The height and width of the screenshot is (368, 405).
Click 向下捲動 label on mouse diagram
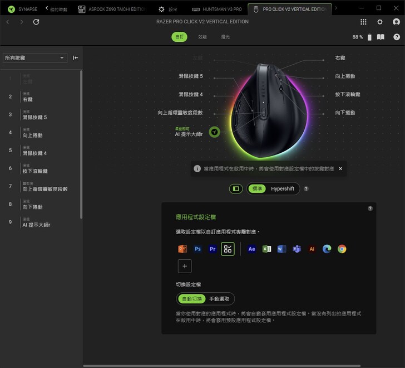pos(345,113)
